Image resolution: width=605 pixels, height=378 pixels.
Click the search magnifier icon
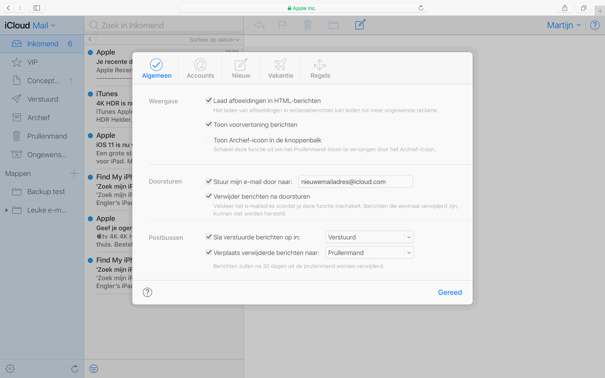[x=94, y=25]
